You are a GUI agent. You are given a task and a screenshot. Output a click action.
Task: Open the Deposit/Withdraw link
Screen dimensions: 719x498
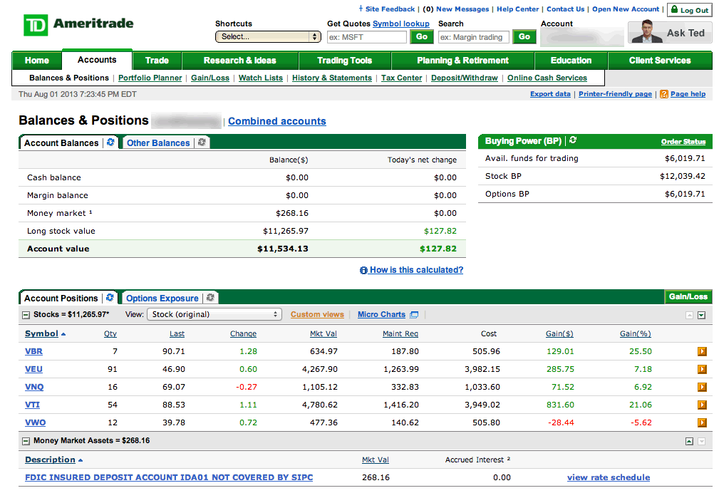pyautogui.click(x=465, y=78)
